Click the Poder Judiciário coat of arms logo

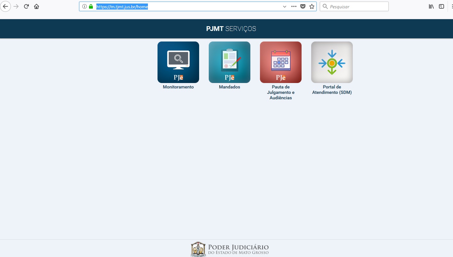(198, 249)
